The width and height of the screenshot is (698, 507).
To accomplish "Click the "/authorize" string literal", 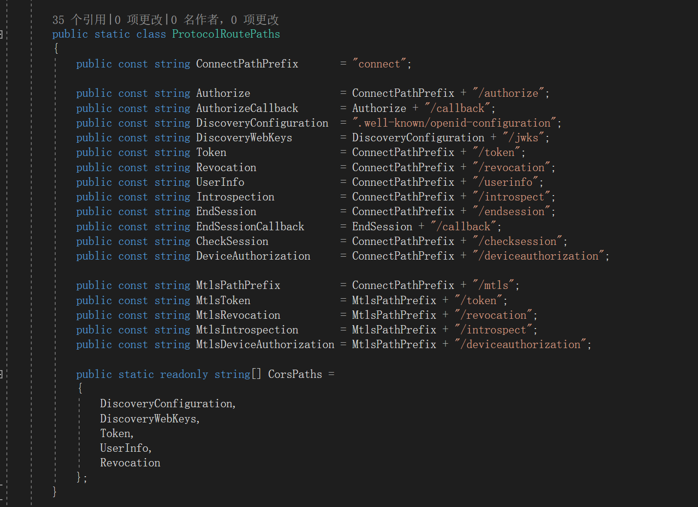I will 508,93.
